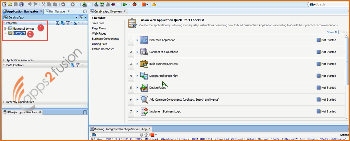The height and width of the screenshot is (141, 350).
Task: Collapse the Projects section
Action: click(4, 23)
